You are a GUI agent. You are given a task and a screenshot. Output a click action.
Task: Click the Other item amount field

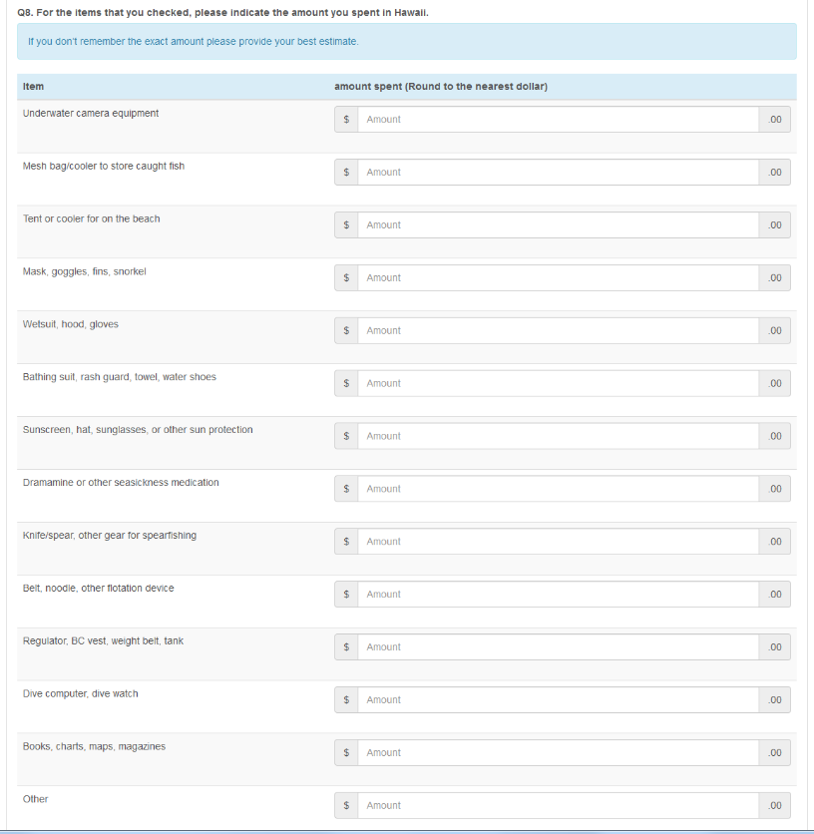(x=559, y=805)
